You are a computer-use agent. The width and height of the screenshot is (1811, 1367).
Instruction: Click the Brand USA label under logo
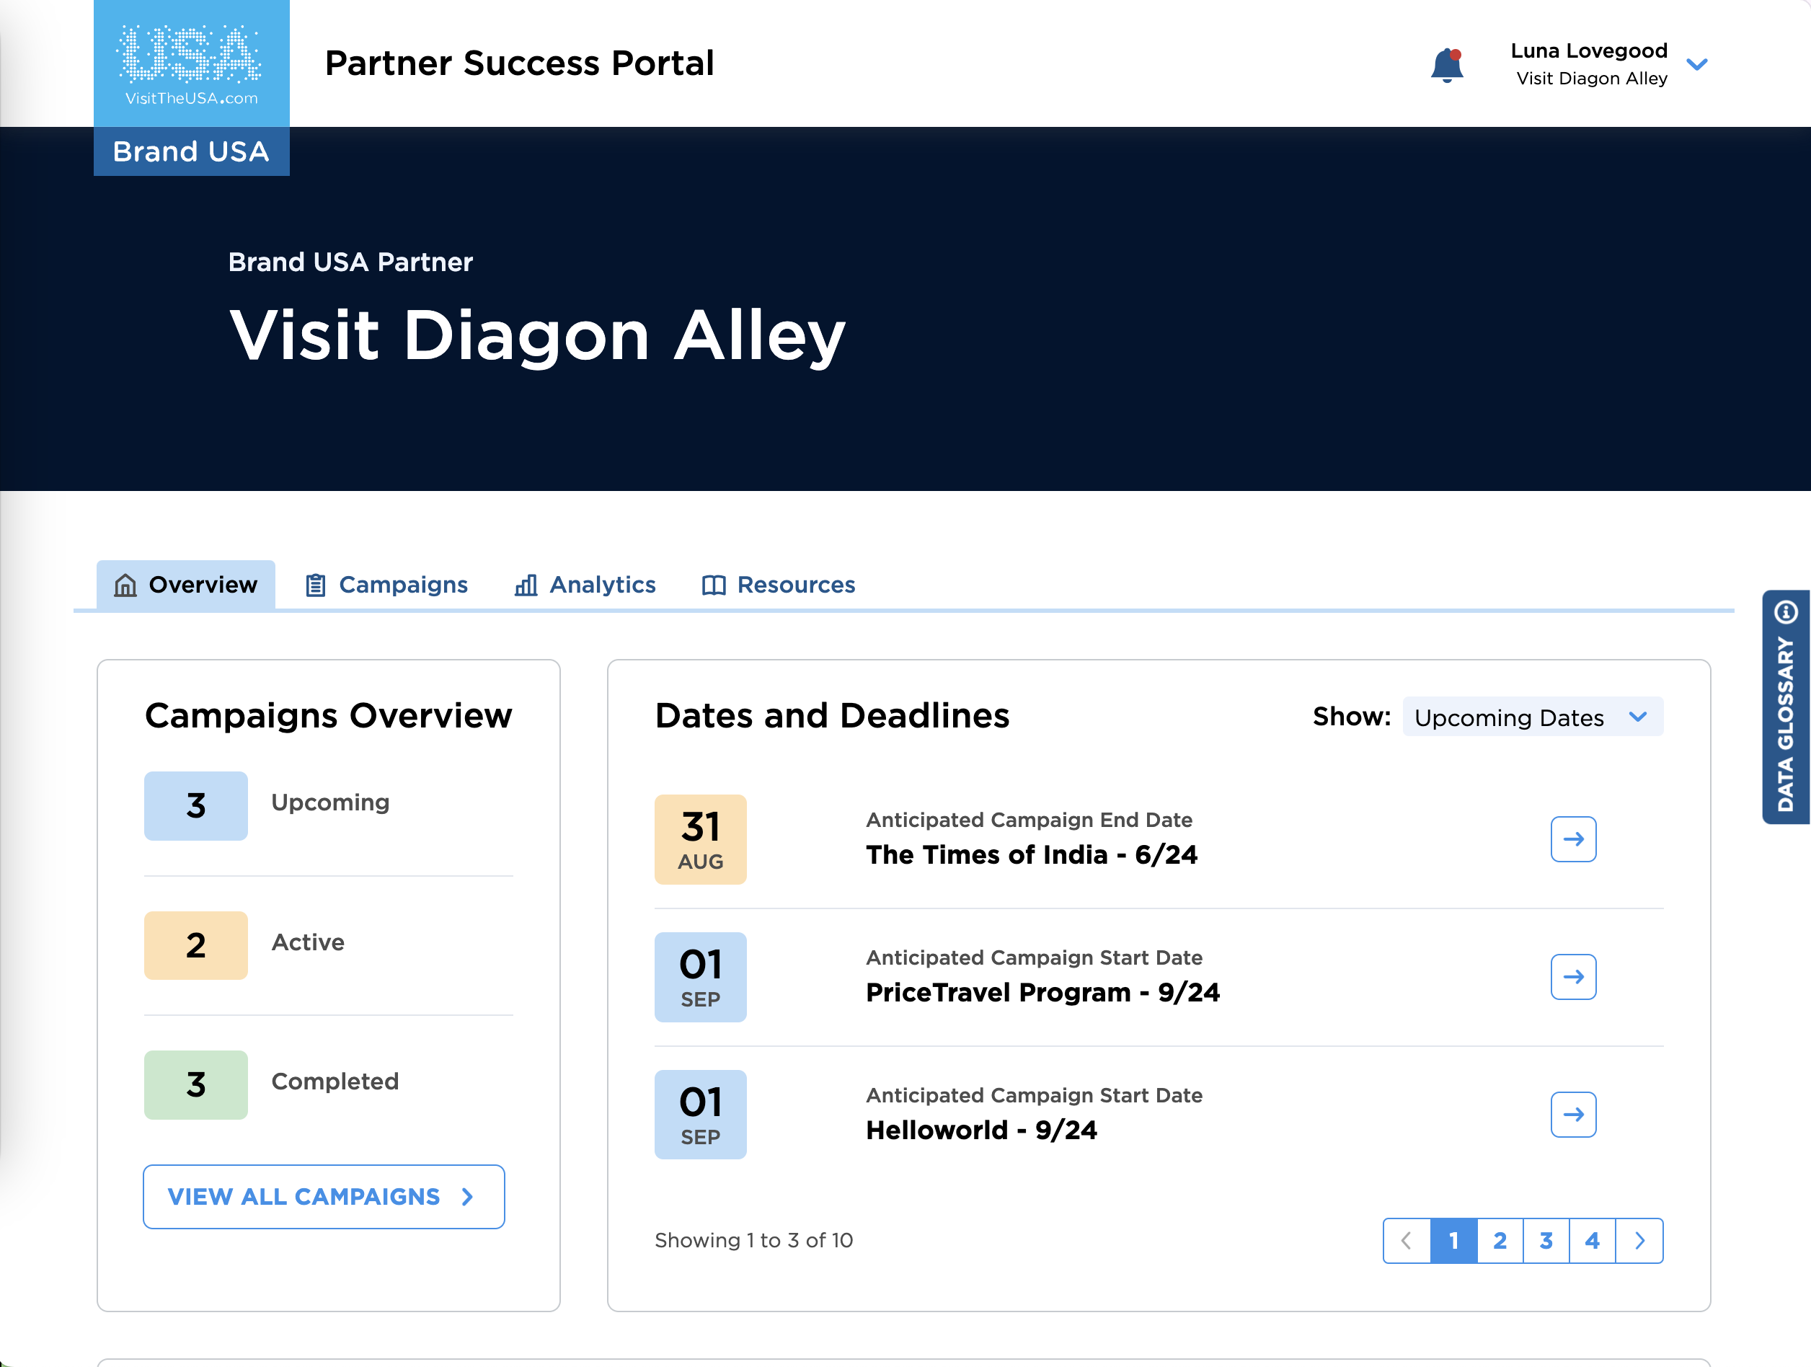192,151
